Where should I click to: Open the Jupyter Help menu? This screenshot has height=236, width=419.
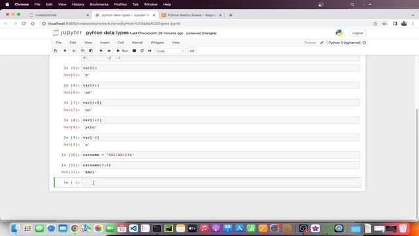pyautogui.click(x=175, y=43)
